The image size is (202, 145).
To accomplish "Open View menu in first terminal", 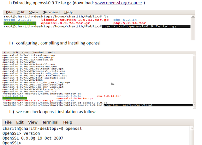I will coord(34,12).
